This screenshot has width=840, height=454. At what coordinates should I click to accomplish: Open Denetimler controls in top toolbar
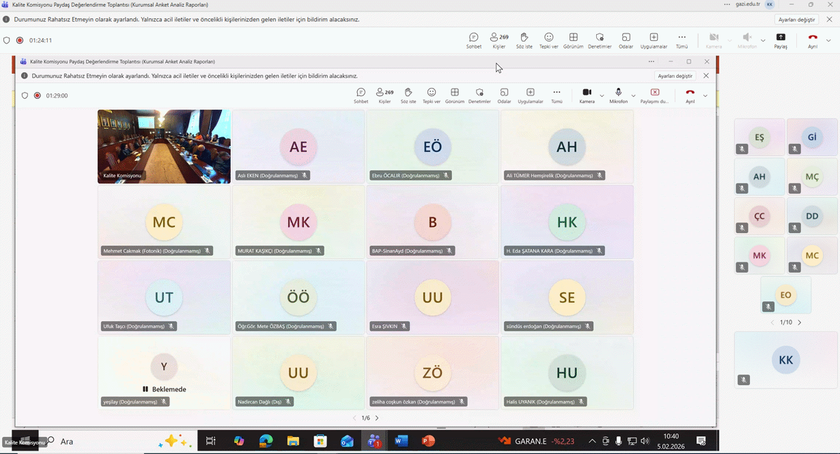[x=600, y=40]
